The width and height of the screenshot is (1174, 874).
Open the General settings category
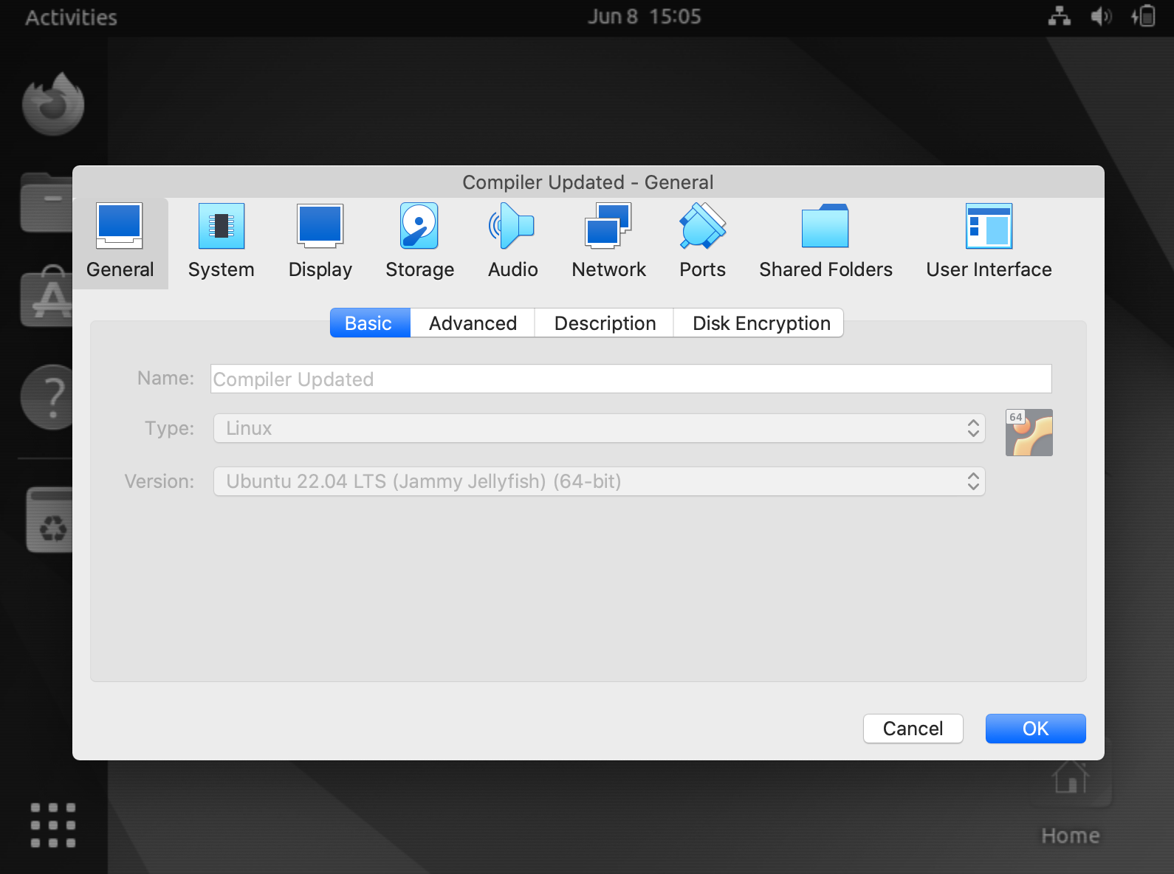coord(120,243)
